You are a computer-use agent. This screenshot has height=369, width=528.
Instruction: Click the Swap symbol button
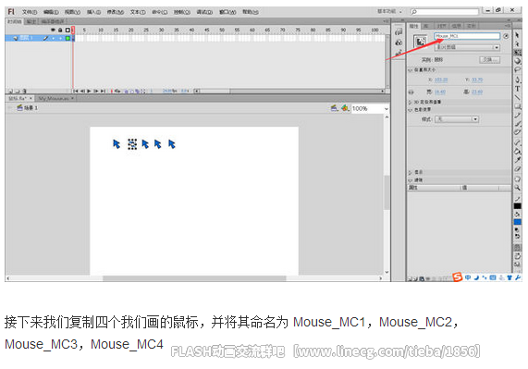(x=489, y=60)
